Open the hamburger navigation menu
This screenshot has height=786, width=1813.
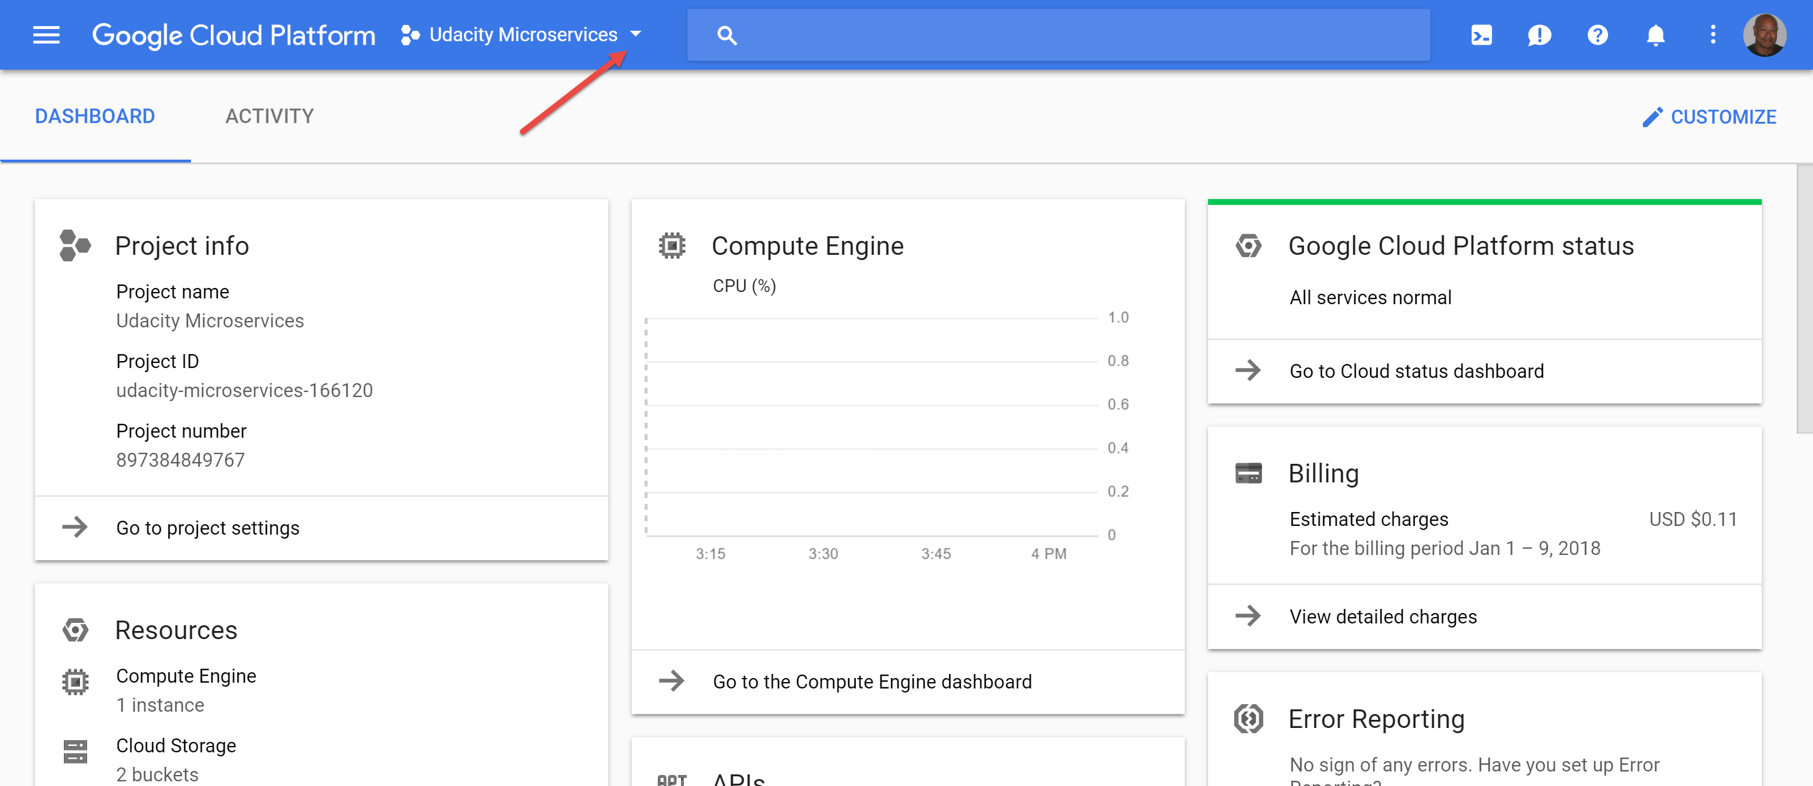(46, 34)
